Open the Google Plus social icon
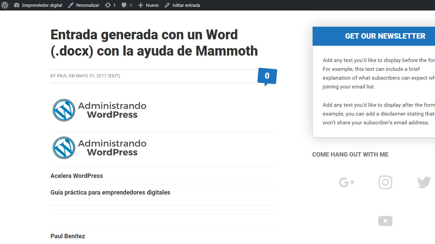 click(347, 183)
